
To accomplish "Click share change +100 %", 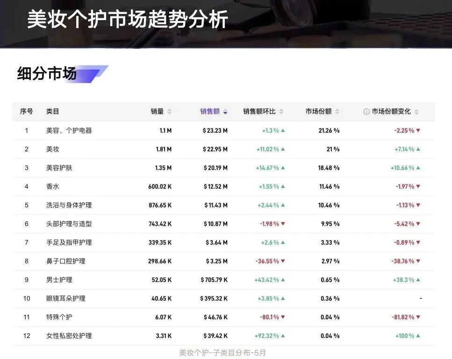I will (x=405, y=336).
